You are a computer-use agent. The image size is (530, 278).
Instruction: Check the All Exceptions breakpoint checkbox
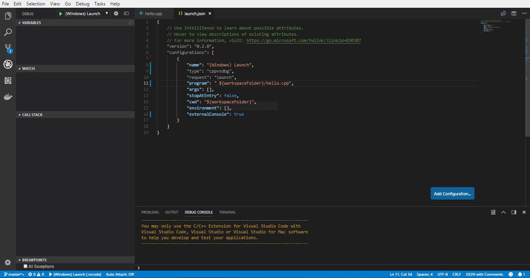[25, 266]
